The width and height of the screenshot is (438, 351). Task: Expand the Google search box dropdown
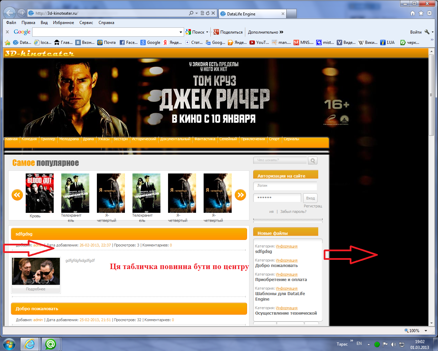click(x=181, y=32)
